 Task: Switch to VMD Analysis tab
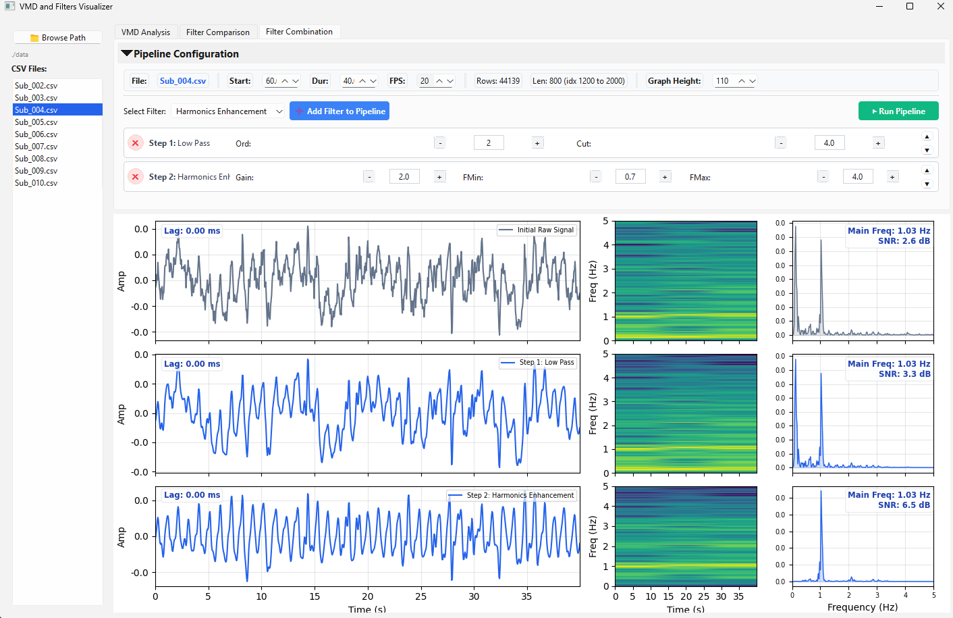(146, 32)
